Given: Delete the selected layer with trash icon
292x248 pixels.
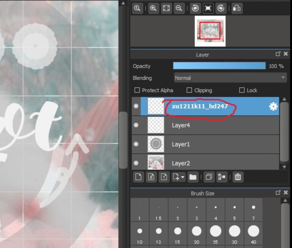Looking at the screenshot, I should point(238,177).
